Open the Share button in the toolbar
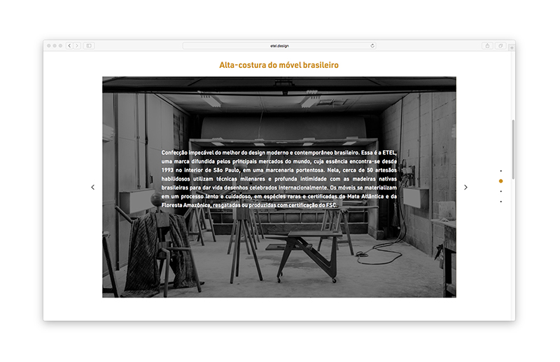560x362 pixels. pyautogui.click(x=487, y=46)
